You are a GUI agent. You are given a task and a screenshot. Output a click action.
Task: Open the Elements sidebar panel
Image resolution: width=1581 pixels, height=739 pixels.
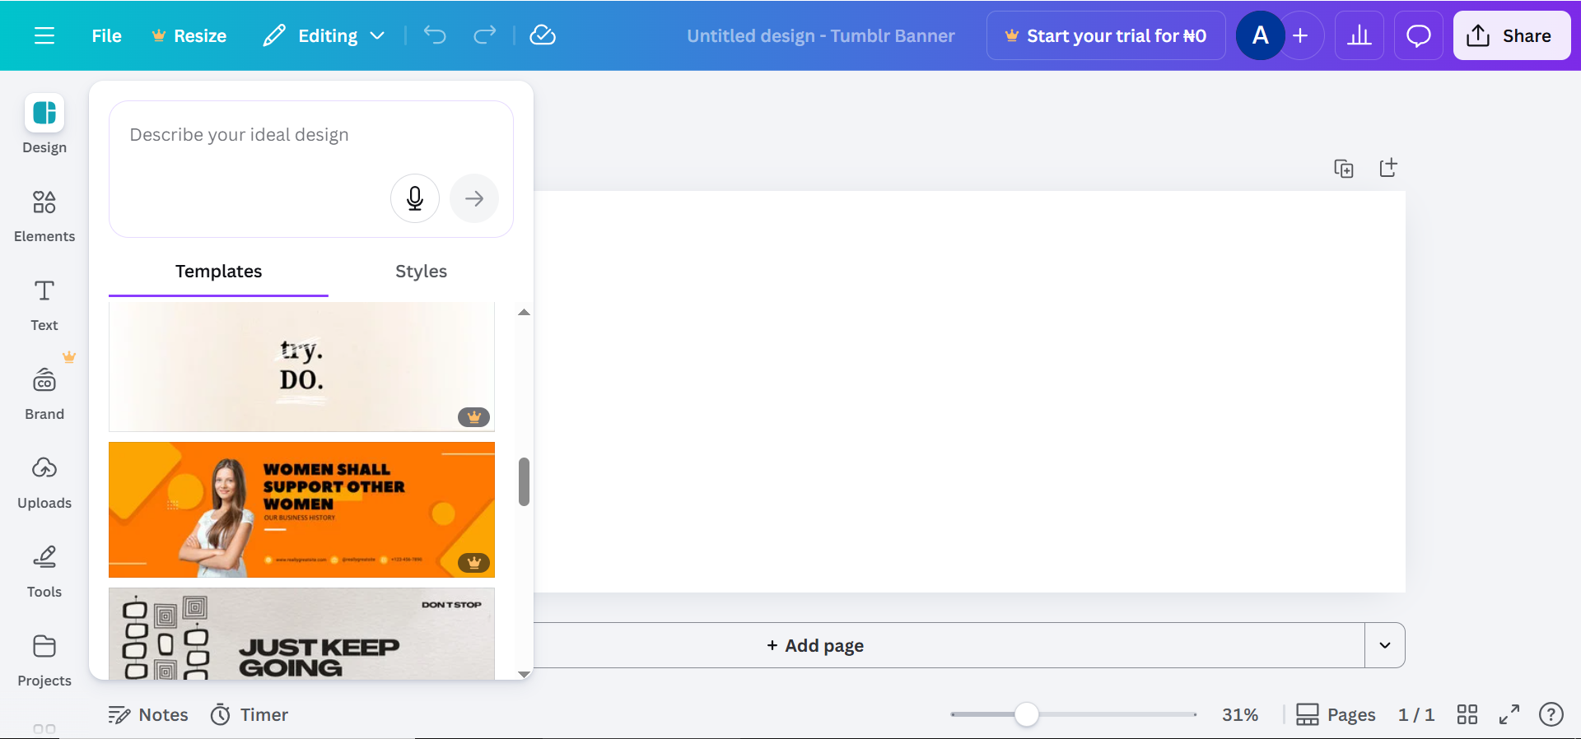pyautogui.click(x=44, y=215)
